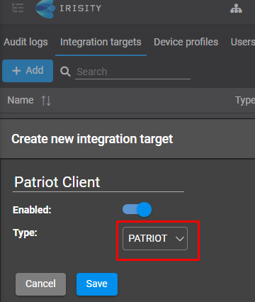Edit the Patriot Client name field
Viewport: 255px width, 302px height.
(x=98, y=182)
